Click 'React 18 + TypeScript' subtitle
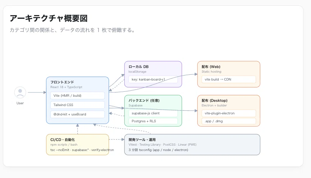311x178 pixels. [66, 87]
